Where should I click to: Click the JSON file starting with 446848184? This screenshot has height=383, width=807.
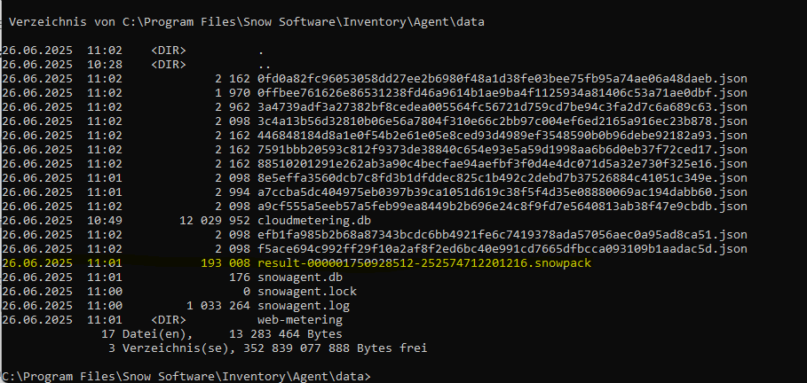pyautogui.click(x=502, y=136)
